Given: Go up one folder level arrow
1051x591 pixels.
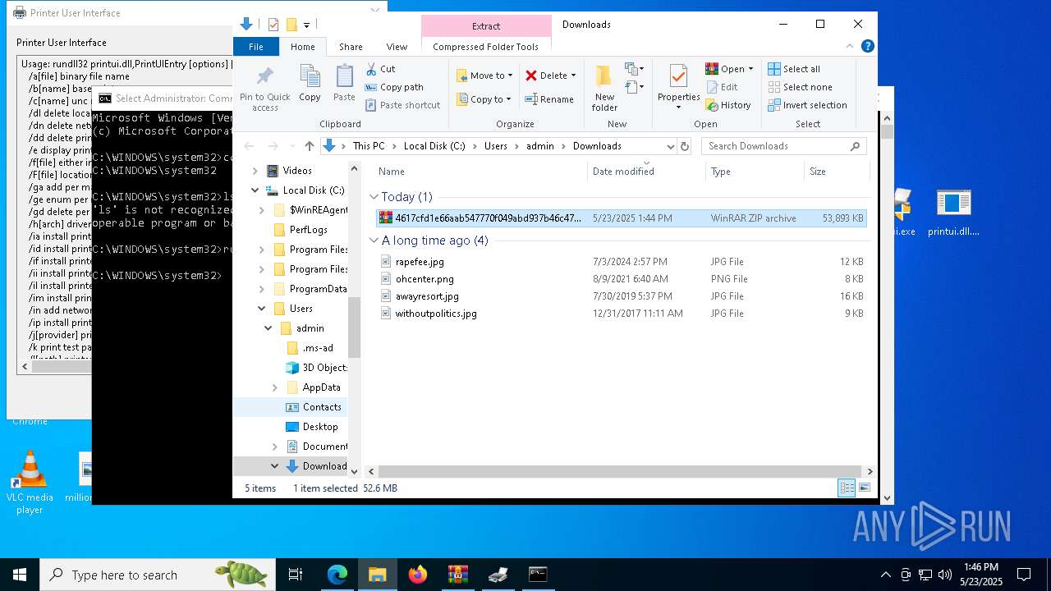Looking at the screenshot, I should point(310,146).
